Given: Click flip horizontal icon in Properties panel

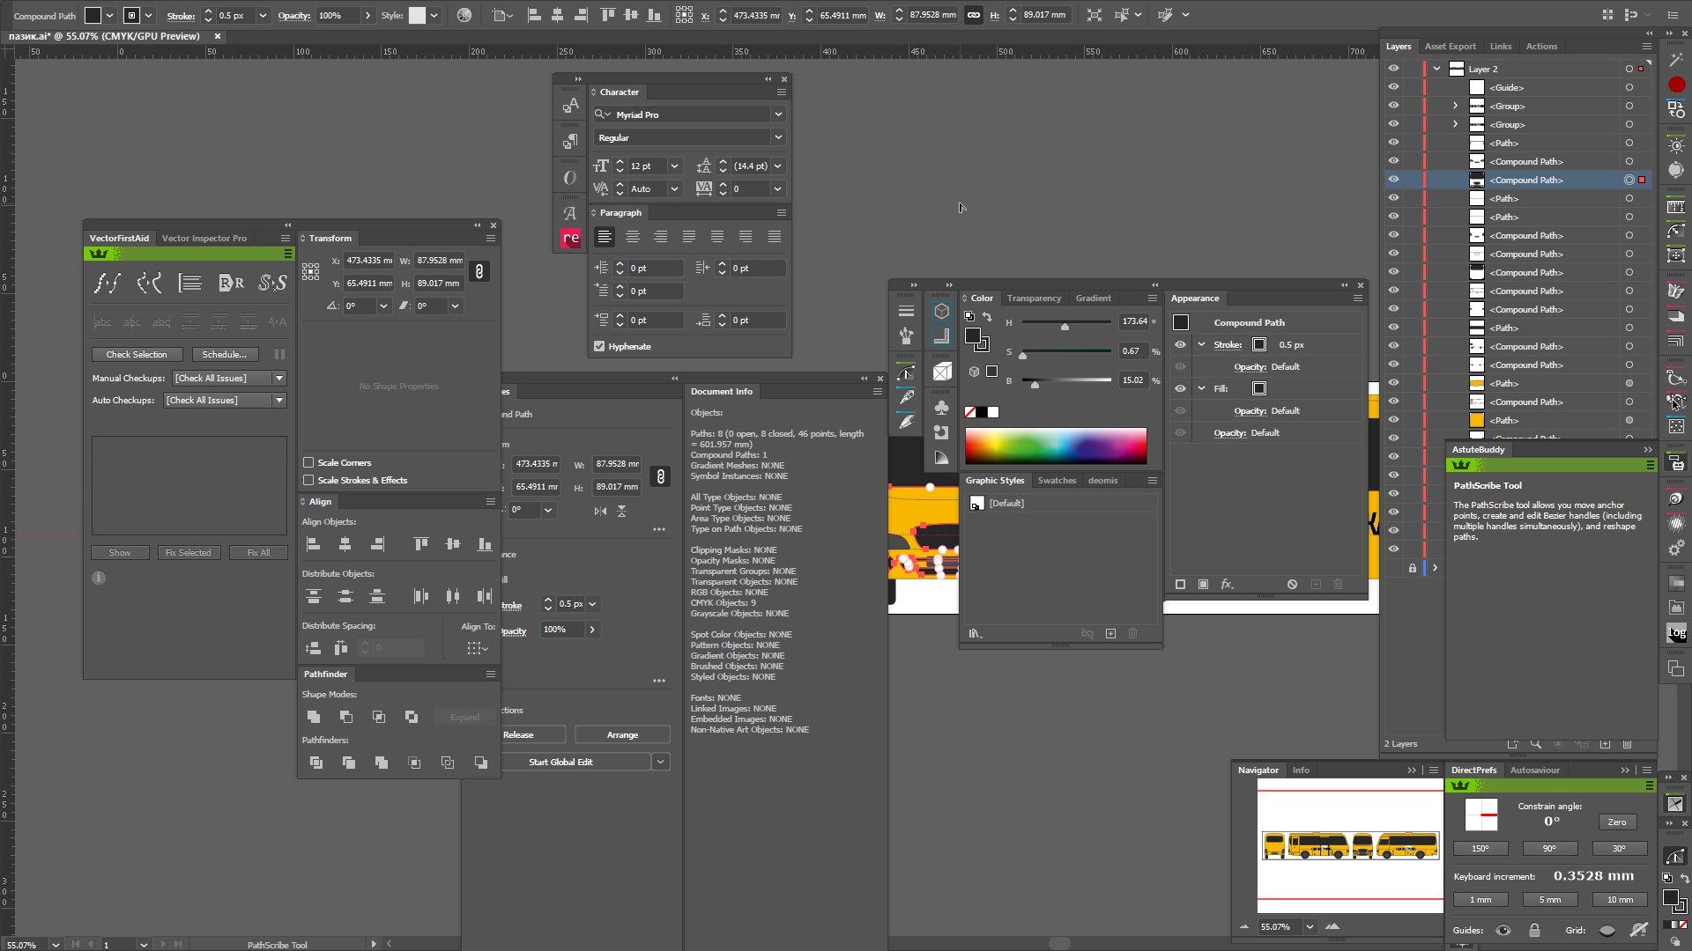Looking at the screenshot, I should (x=600, y=511).
